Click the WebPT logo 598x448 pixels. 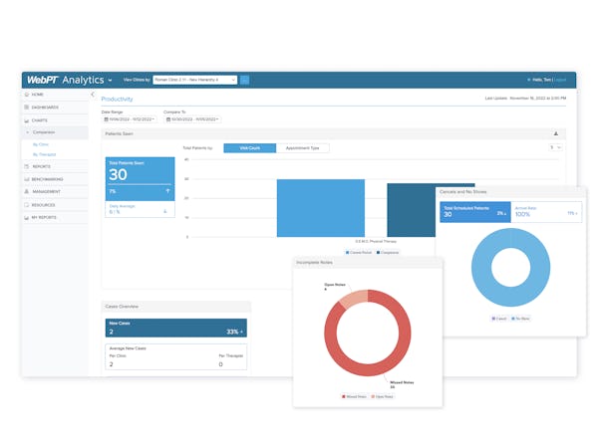(42, 80)
